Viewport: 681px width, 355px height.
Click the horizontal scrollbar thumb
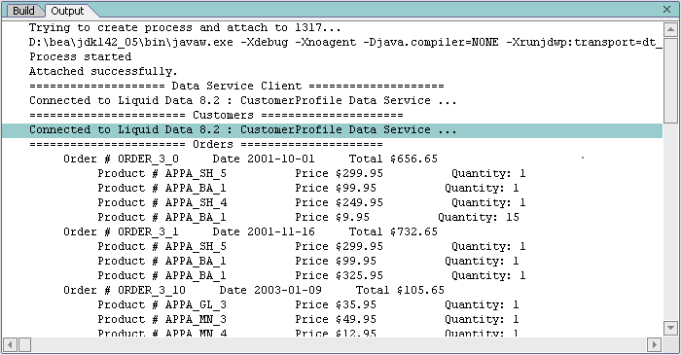tap(24, 345)
